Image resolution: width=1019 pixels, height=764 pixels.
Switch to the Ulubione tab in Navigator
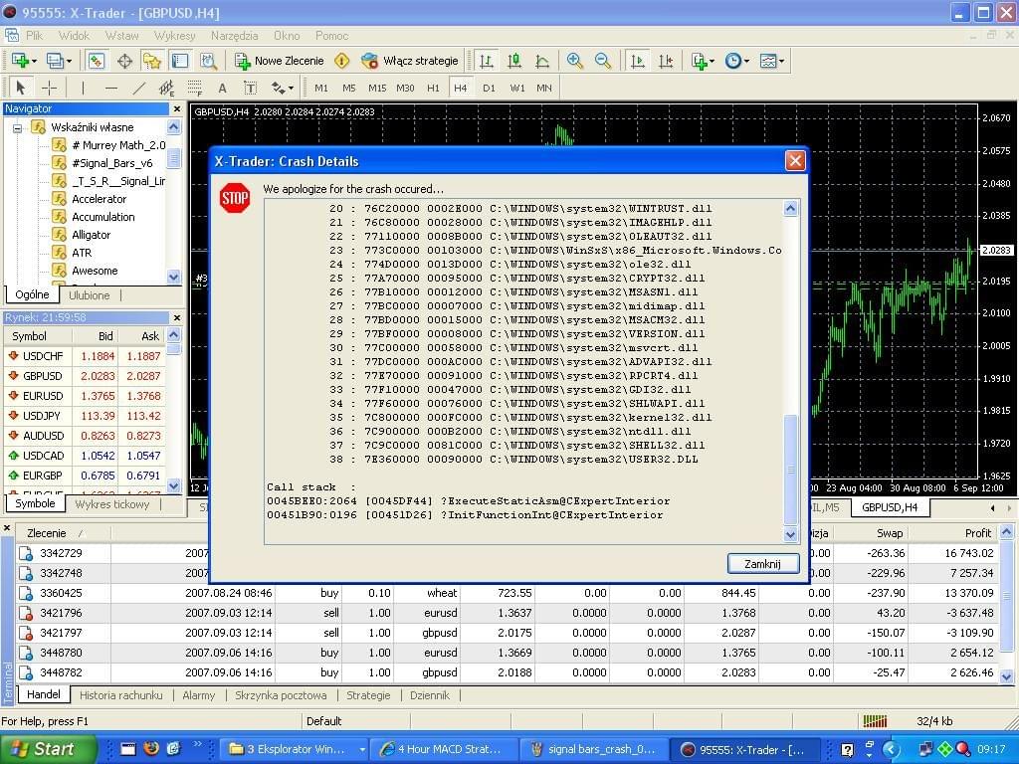tap(89, 295)
